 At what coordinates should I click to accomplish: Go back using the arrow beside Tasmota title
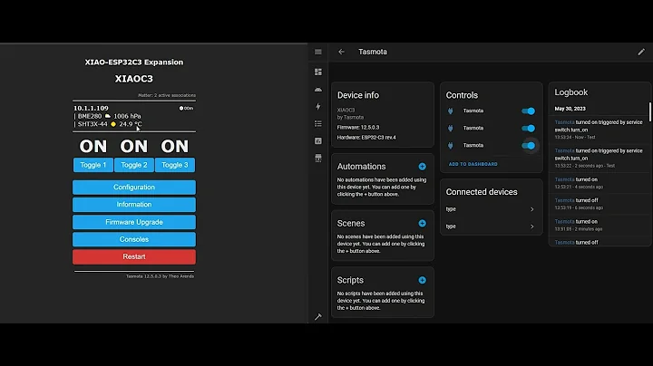point(342,52)
